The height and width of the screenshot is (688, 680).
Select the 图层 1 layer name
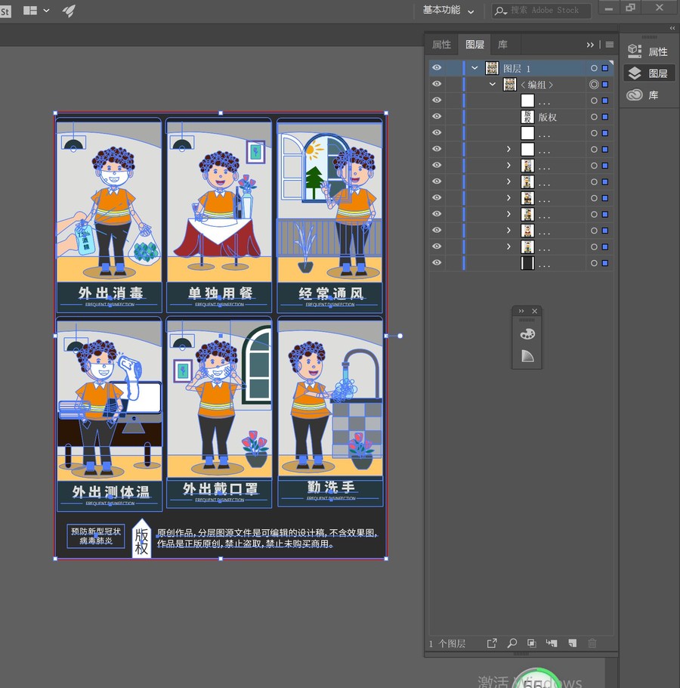[x=517, y=69]
